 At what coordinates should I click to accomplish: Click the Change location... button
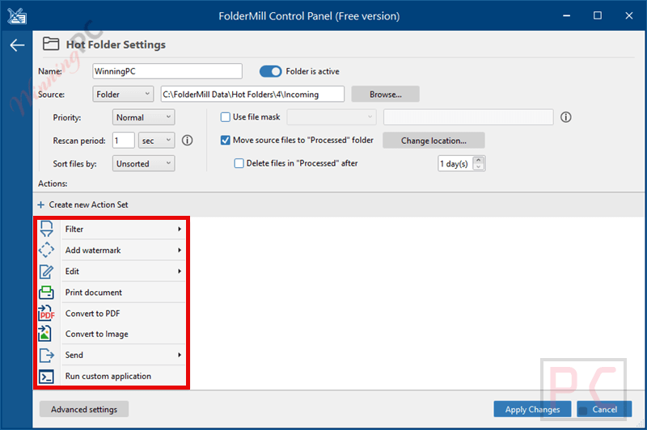433,141
